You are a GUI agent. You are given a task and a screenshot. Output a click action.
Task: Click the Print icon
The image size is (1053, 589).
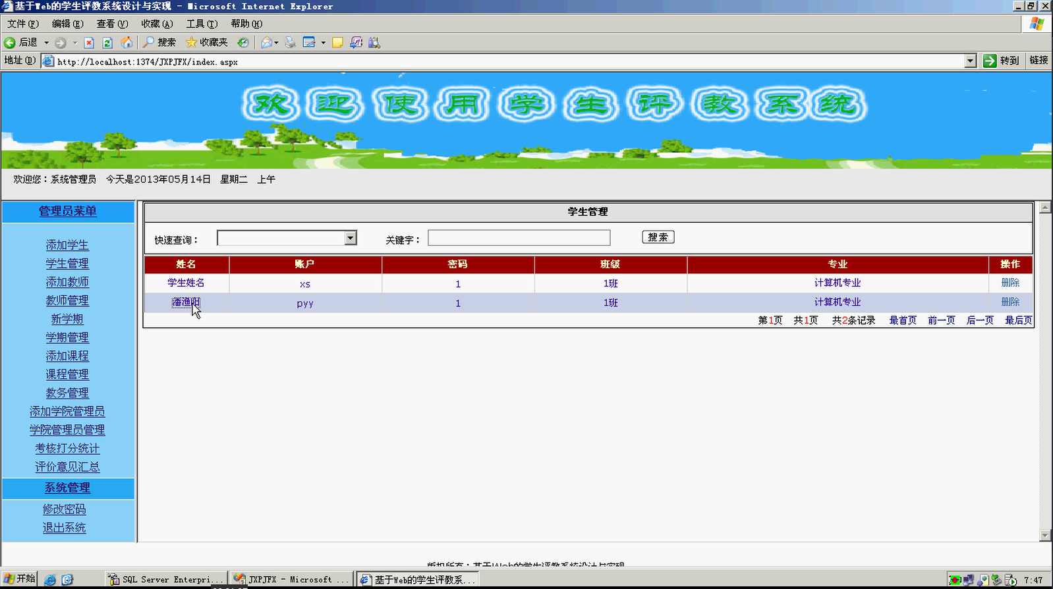[290, 42]
